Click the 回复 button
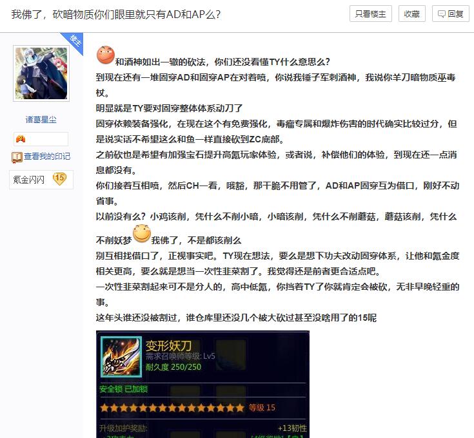The height and width of the screenshot is (438, 474). [x=450, y=14]
